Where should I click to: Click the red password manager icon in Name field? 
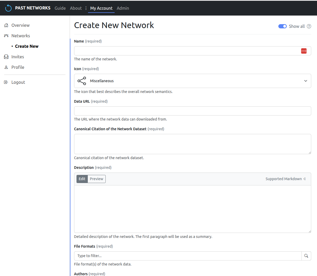(304, 51)
